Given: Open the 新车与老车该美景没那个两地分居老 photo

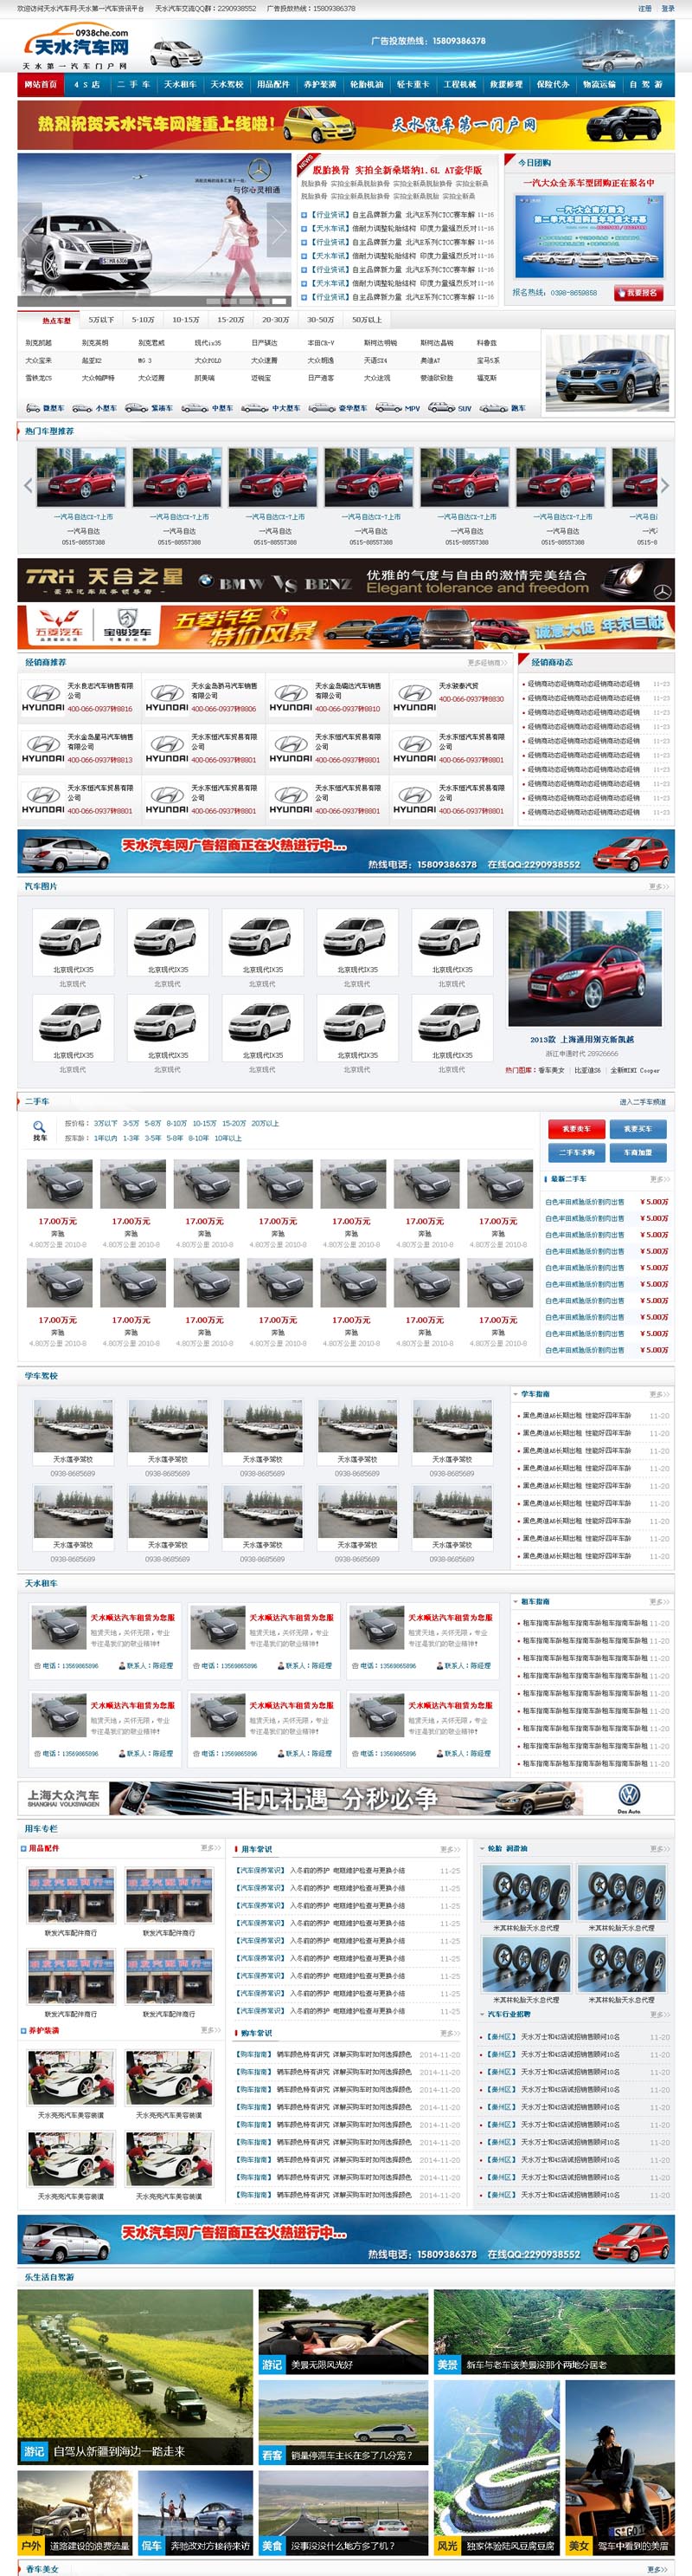Looking at the screenshot, I should click(554, 2332).
